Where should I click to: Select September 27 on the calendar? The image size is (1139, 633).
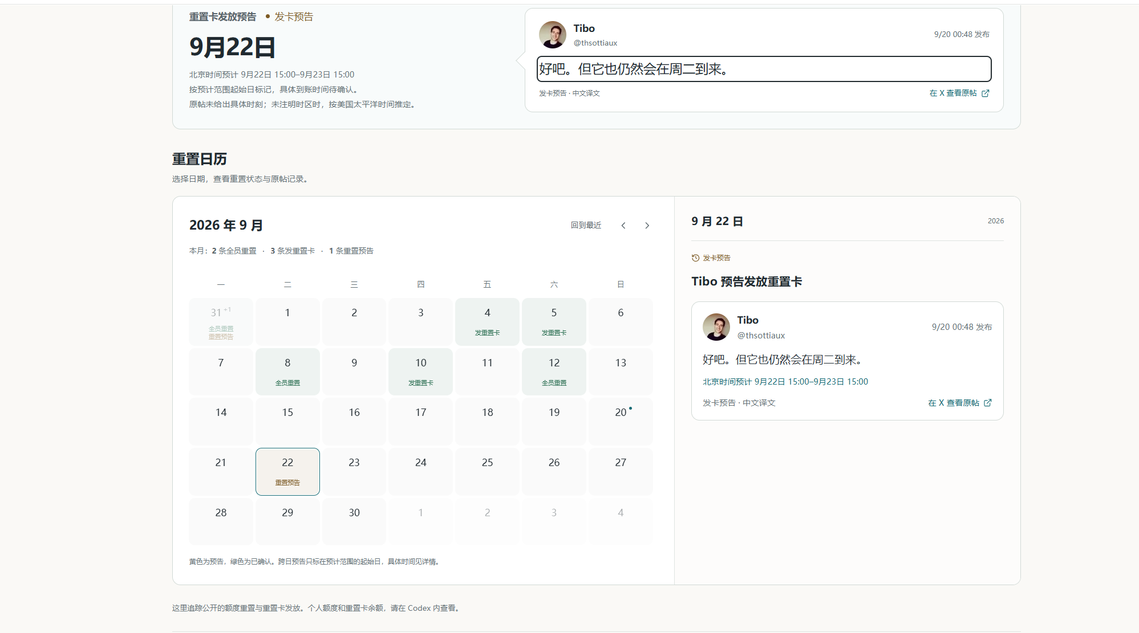tap(621, 472)
